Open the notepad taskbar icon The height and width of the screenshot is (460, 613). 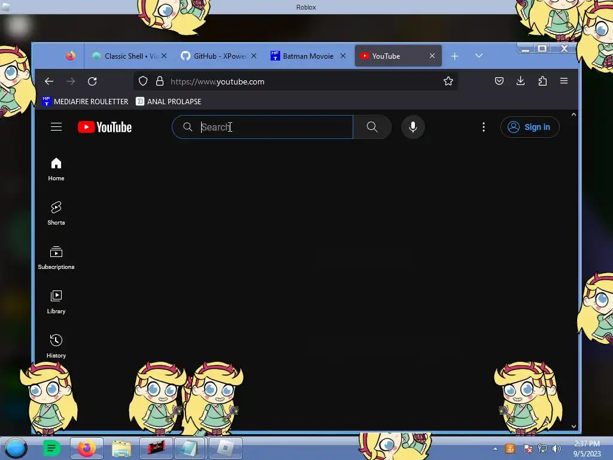click(x=191, y=448)
